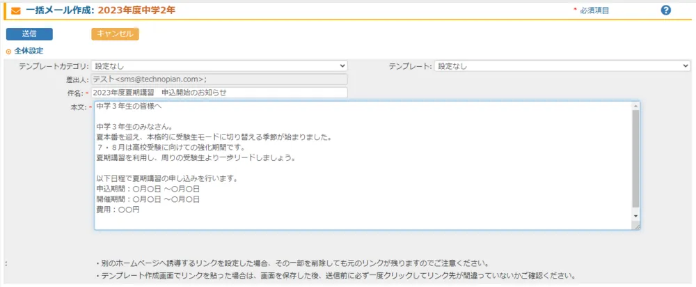Viewport: 696px width, 287px height.
Task: Click the 本文 label
Action: 79,107
